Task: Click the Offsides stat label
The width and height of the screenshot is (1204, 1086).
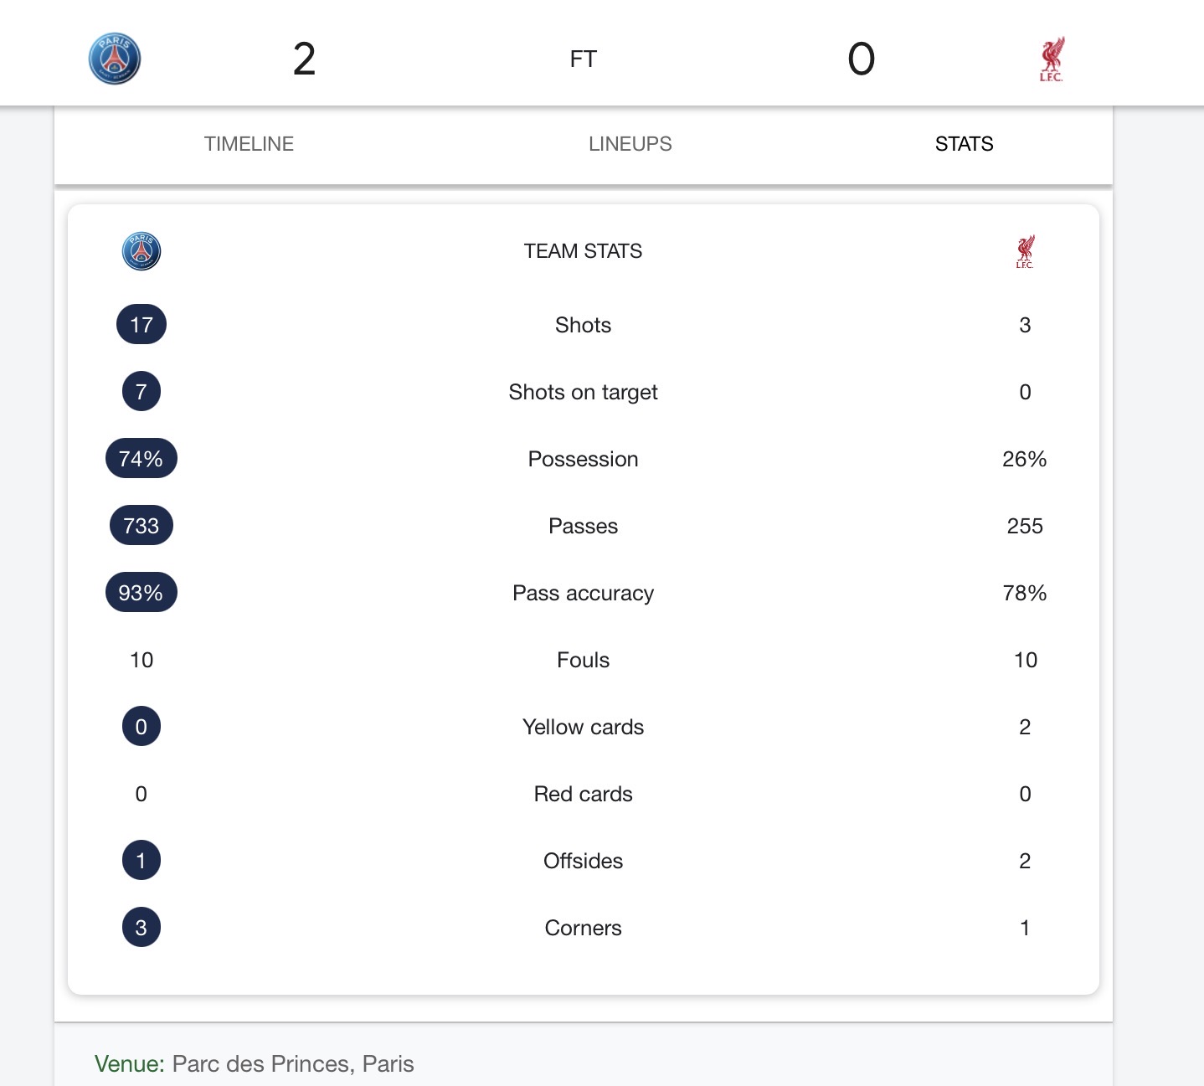Action: pyautogui.click(x=583, y=861)
